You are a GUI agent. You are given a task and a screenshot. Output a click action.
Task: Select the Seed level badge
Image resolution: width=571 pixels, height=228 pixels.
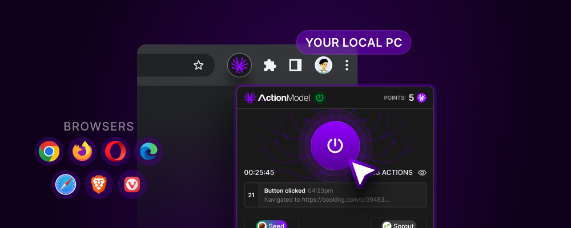(272, 226)
